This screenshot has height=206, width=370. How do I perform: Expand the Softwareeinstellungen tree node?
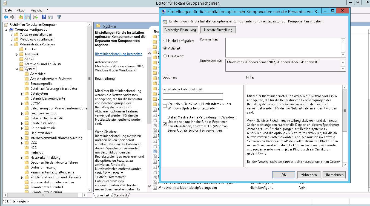pos(12,34)
